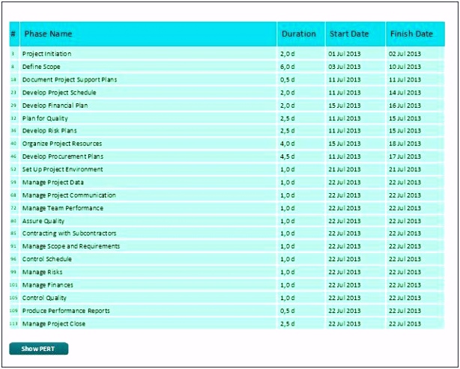This screenshot has width=460, height=369.
Task: Click the 16 Jul 2013 finish date
Action: pos(405,106)
